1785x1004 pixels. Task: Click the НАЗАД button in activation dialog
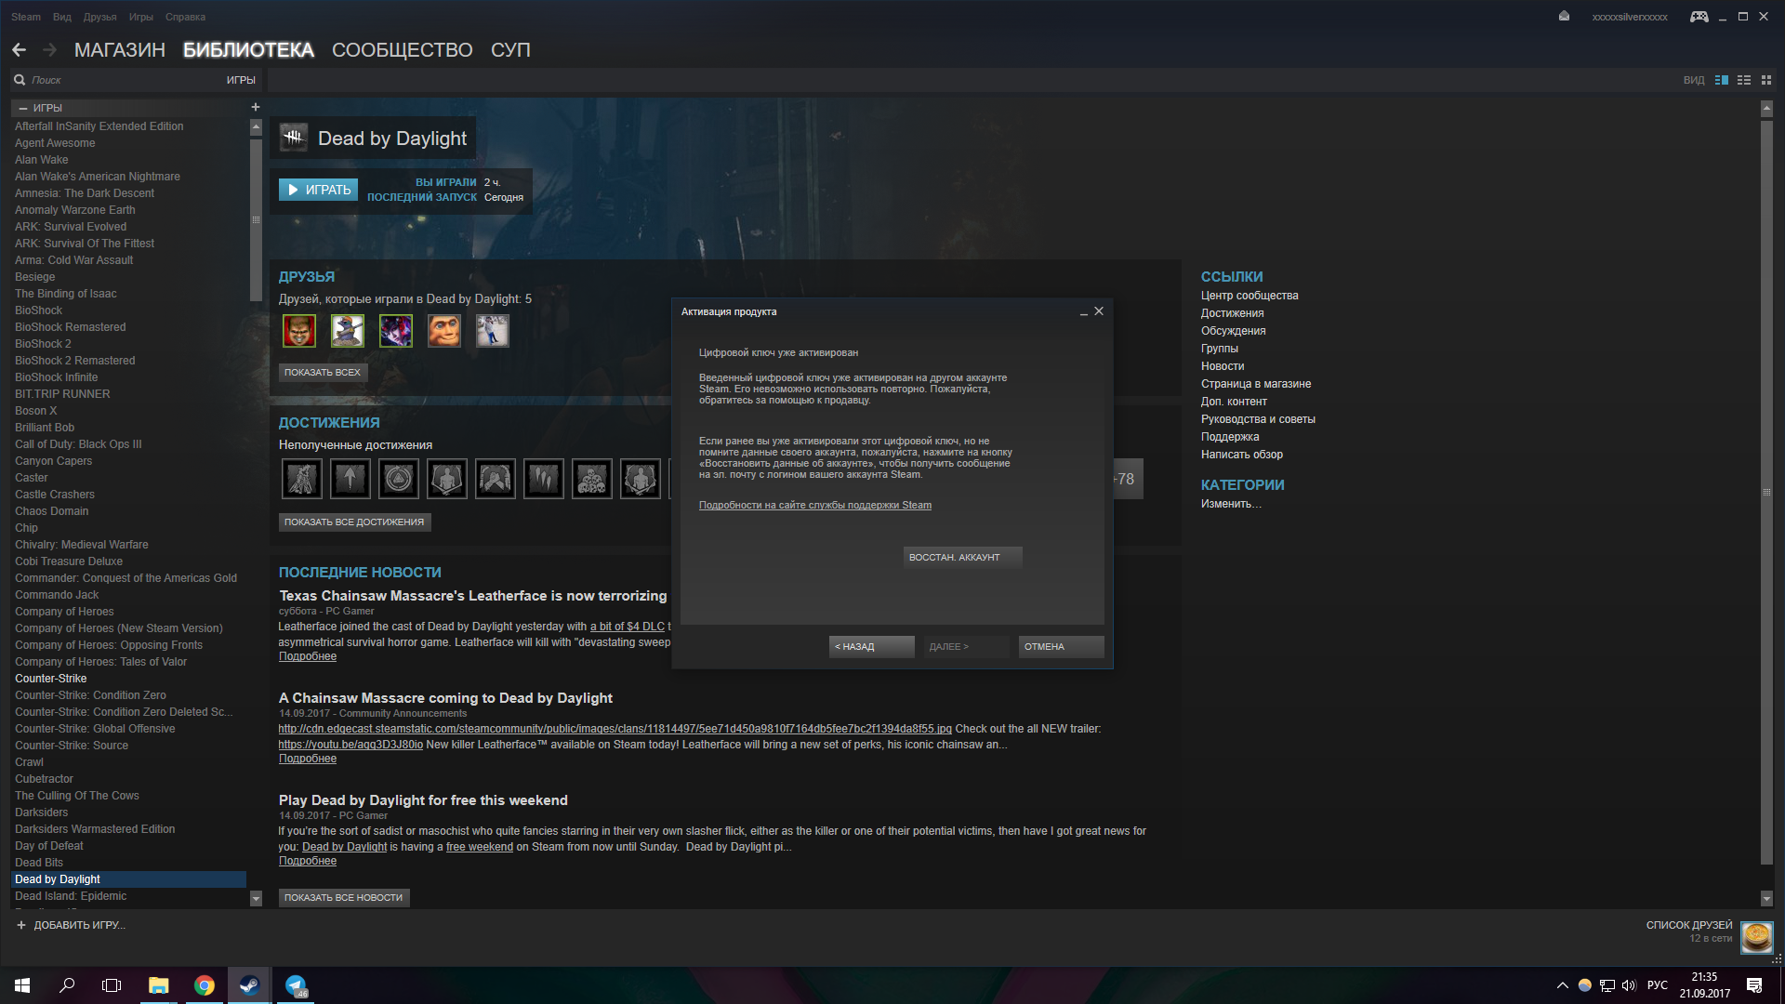pos(871,646)
